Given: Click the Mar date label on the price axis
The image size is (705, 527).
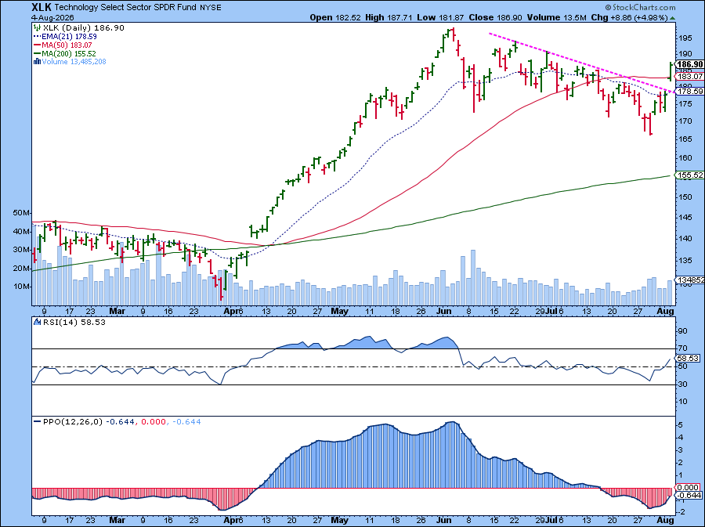Looking at the screenshot, I should [x=117, y=311].
